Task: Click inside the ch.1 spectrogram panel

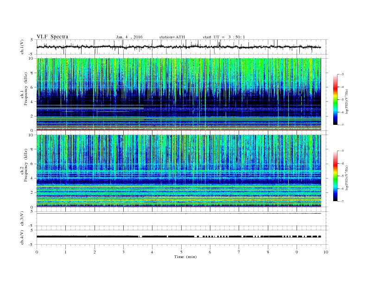Action: click(179, 94)
